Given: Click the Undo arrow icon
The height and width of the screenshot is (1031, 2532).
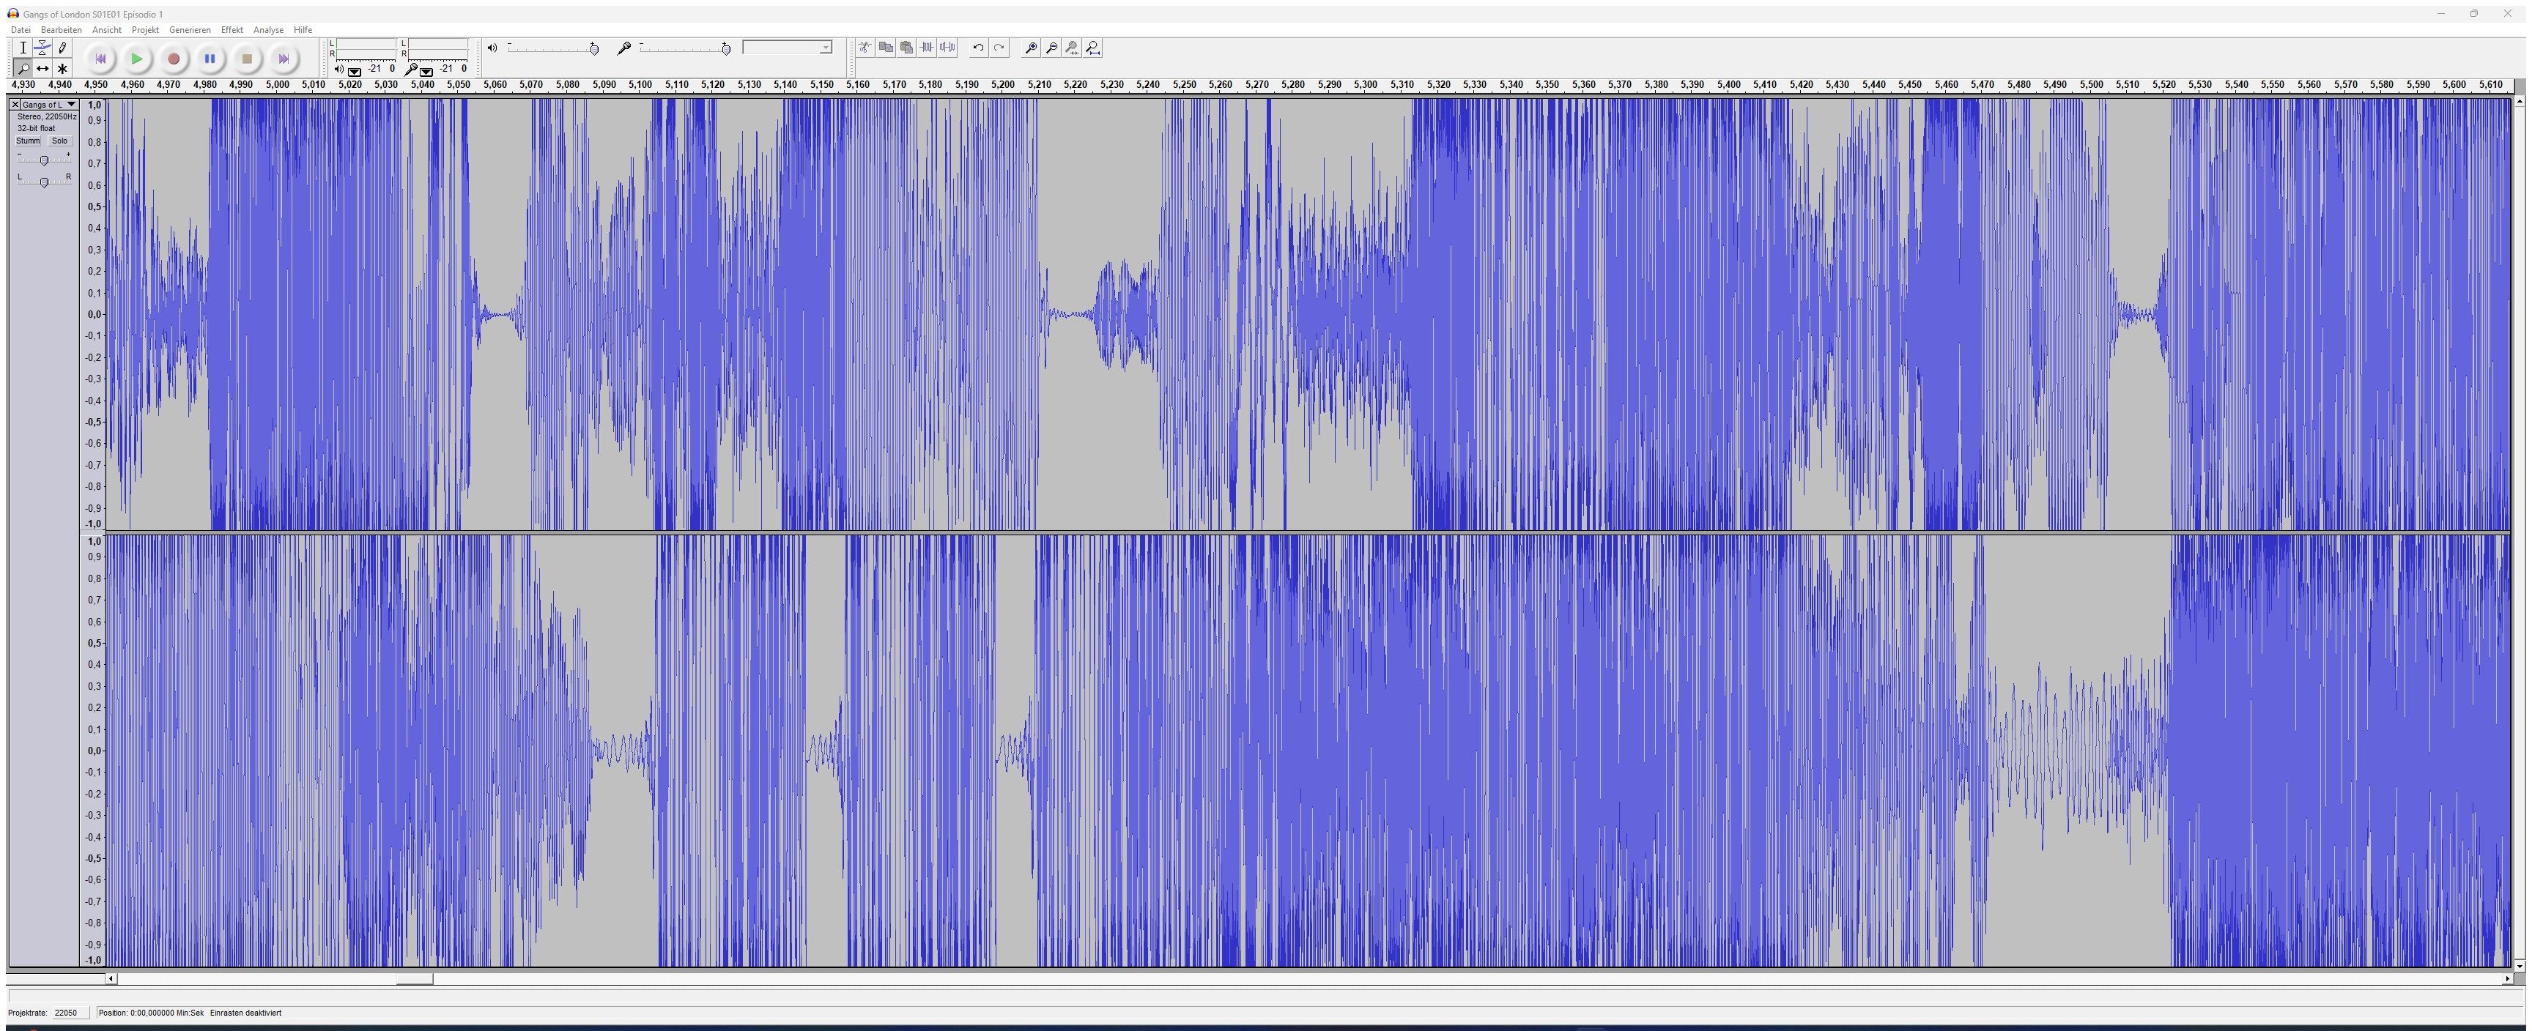Looking at the screenshot, I should (978, 47).
